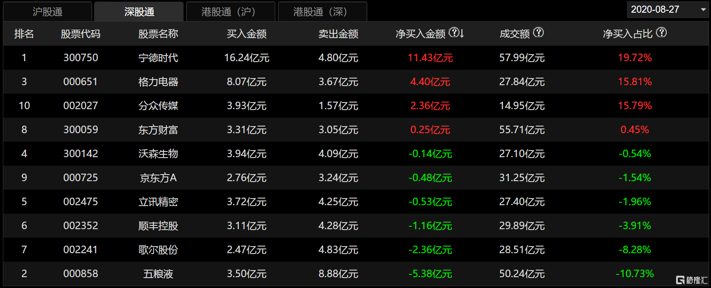Toggle the sort arrow on 净买入金额 column
Image resolution: width=711 pixels, height=288 pixels.
pos(462,33)
